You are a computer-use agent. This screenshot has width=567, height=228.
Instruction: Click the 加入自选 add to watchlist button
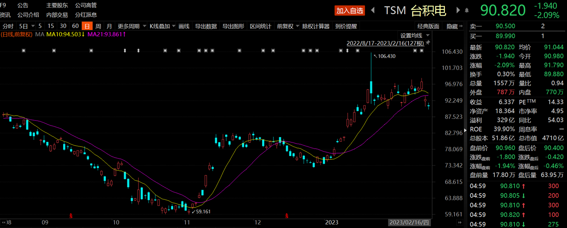pos(350,11)
